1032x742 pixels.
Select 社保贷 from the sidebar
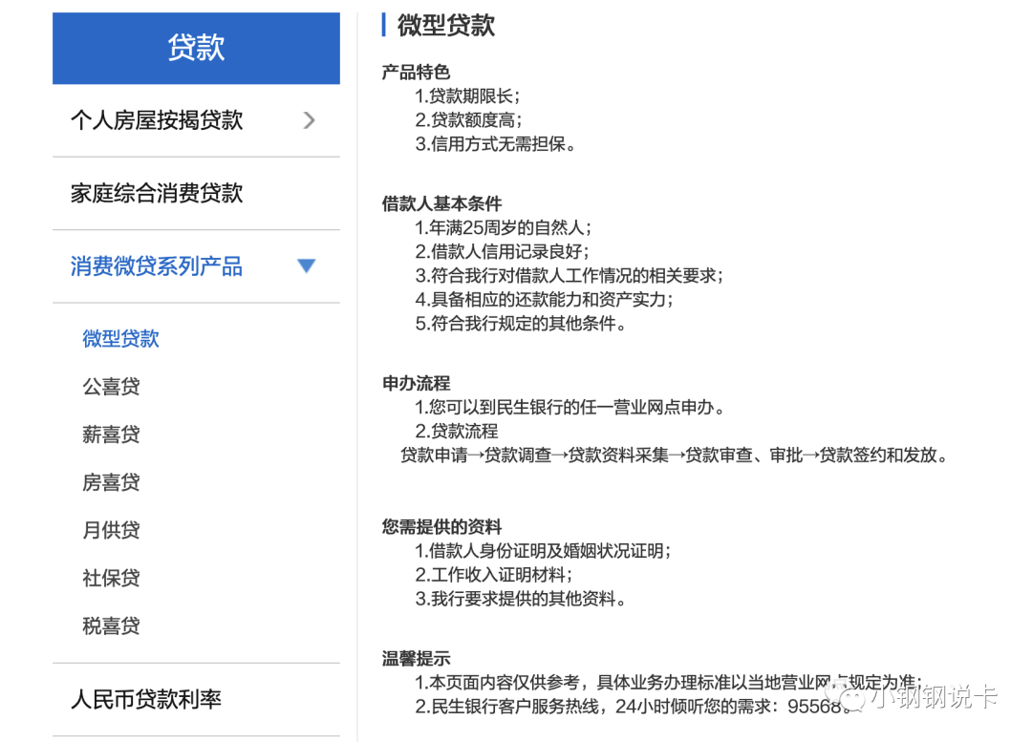112,578
